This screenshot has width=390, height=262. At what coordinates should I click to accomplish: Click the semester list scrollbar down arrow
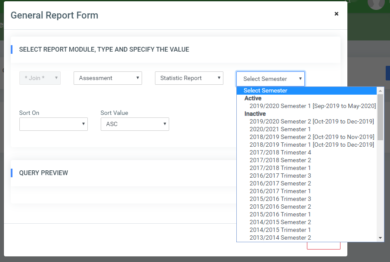coord(379,238)
